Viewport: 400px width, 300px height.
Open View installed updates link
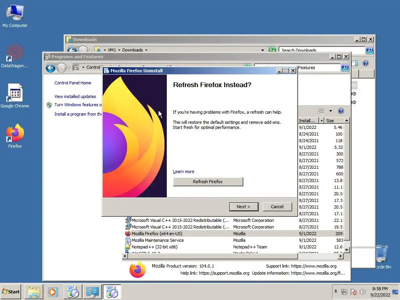(x=75, y=96)
